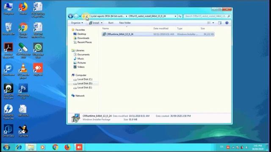Click the Install toolbar button

[x=94, y=23]
